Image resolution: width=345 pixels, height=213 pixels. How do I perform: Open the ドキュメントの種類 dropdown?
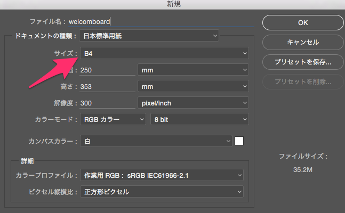(x=149, y=36)
